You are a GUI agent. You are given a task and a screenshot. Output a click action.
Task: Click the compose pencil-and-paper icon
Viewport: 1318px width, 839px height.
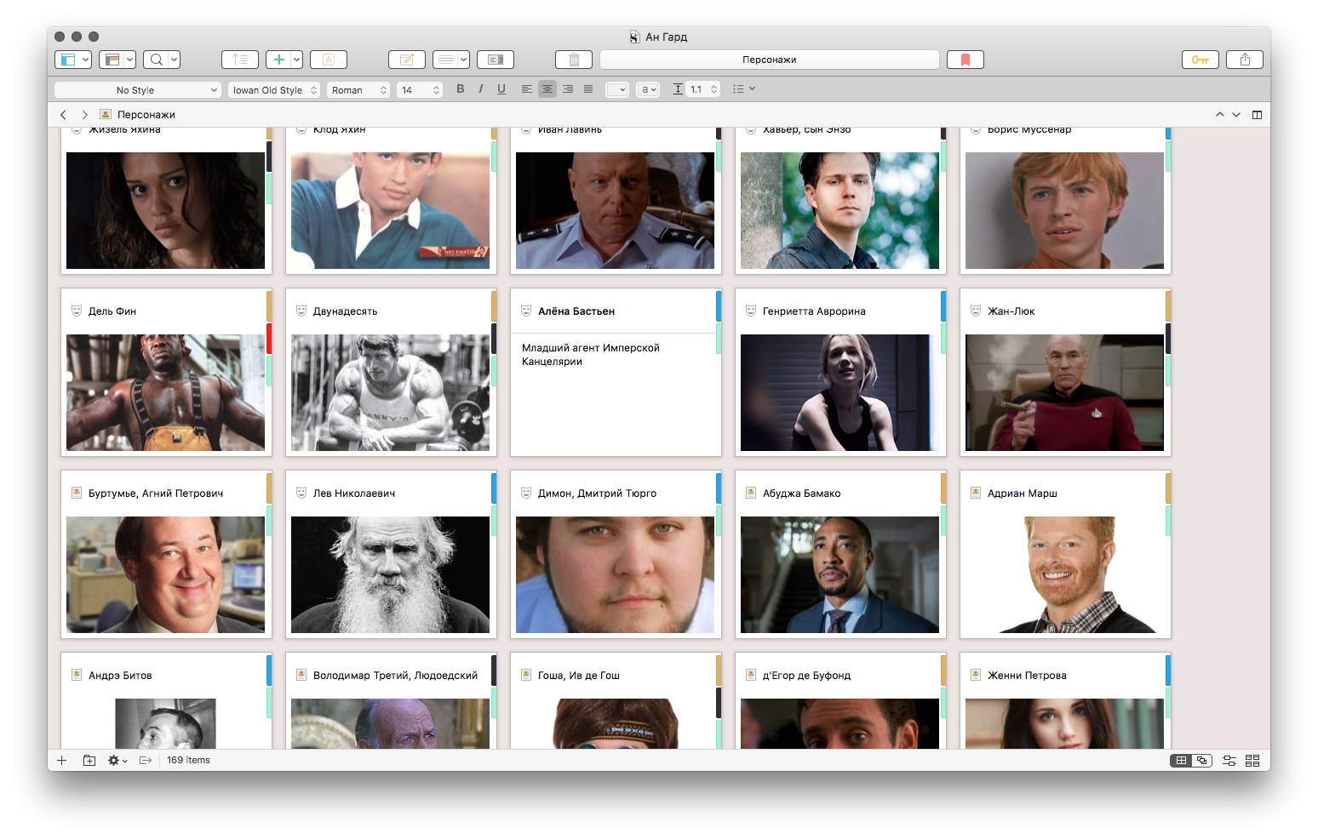pyautogui.click(x=406, y=60)
